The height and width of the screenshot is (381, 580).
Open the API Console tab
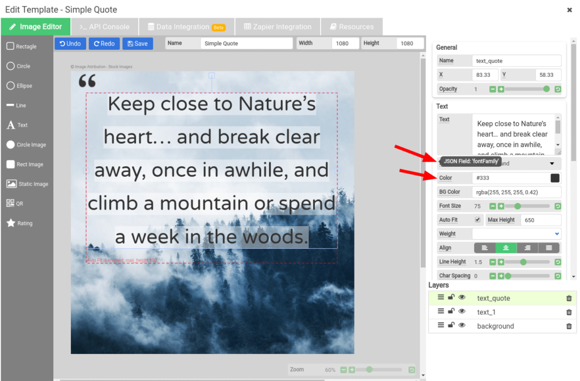[x=105, y=27]
